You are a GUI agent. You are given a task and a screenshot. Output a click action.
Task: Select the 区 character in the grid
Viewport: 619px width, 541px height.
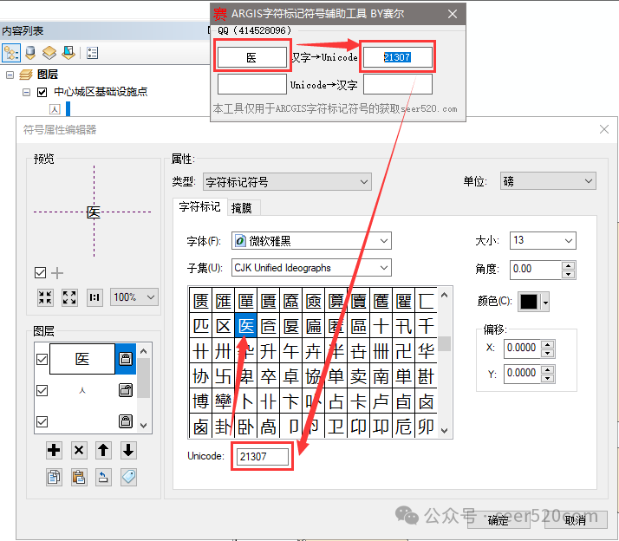(x=224, y=326)
